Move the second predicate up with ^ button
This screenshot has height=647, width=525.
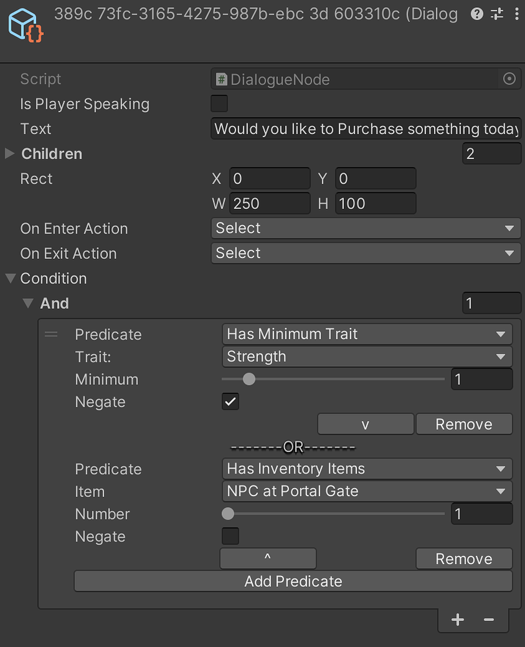(268, 559)
